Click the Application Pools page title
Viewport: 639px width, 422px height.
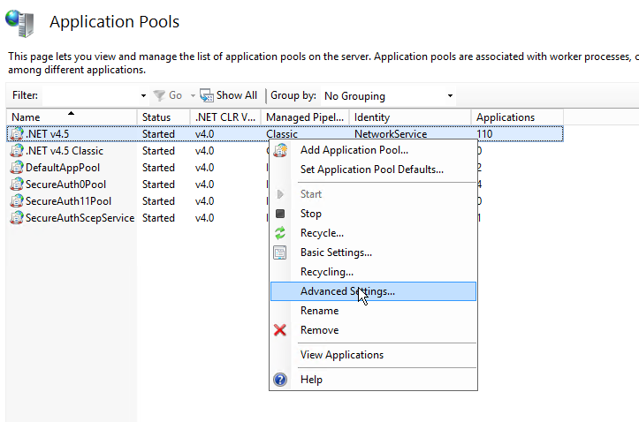click(115, 21)
